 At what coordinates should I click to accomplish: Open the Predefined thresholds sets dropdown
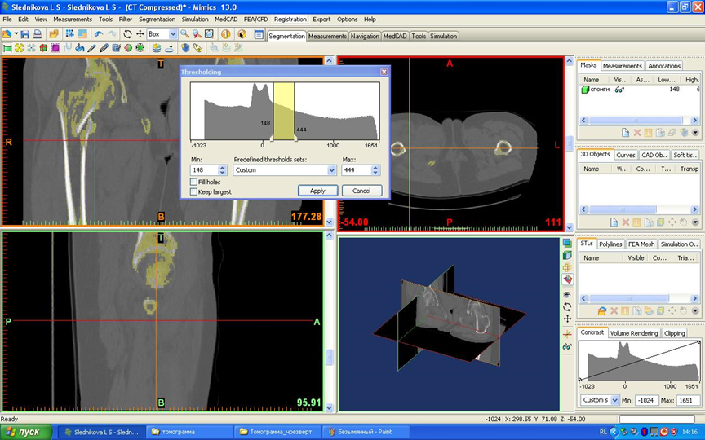(x=331, y=170)
